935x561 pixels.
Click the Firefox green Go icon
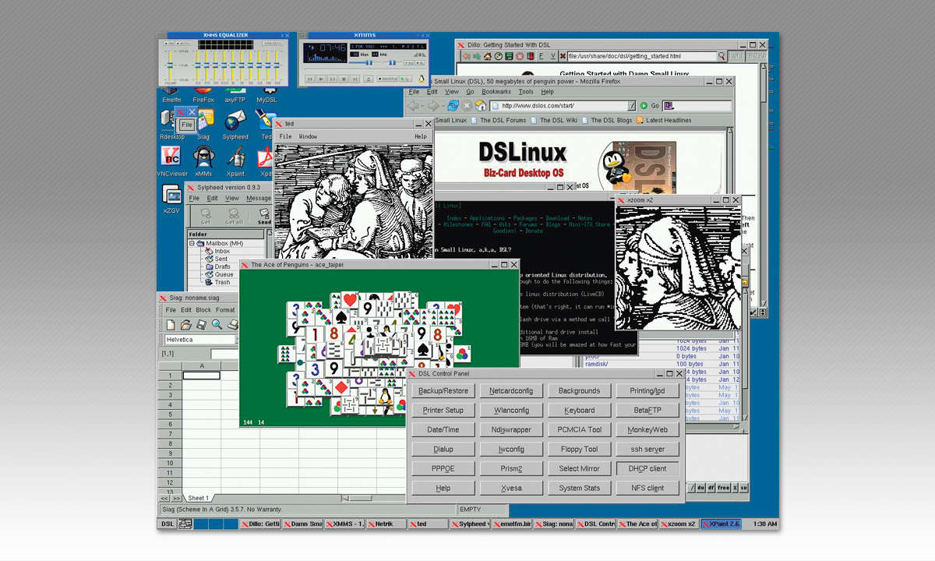coord(644,105)
